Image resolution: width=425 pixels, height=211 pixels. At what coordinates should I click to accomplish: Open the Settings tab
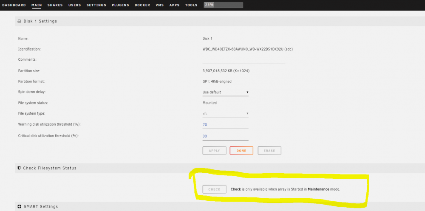[96, 5]
